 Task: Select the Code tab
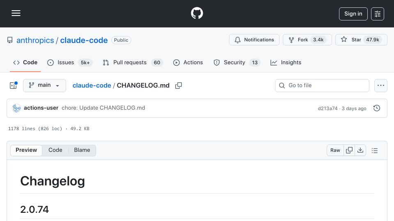click(25, 62)
